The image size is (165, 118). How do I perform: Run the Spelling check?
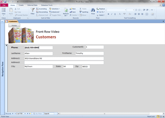pos(84,12)
